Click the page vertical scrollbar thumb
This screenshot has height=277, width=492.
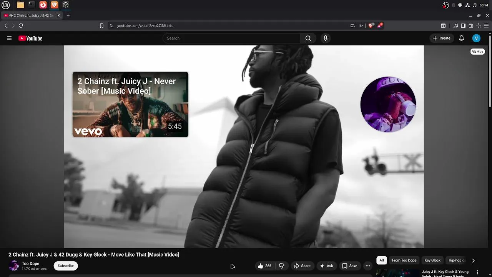[490, 72]
